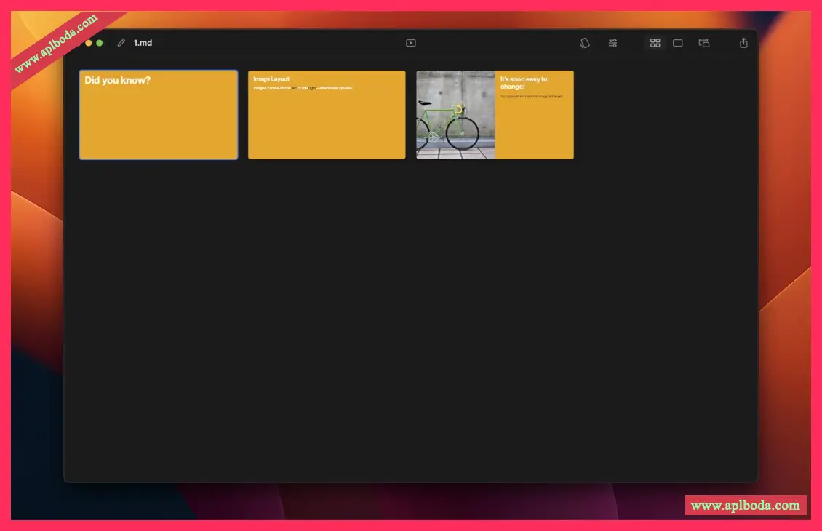The image size is (822, 531).
Task: Click the www.aplboda.com banner at top left
Action: coord(55,44)
